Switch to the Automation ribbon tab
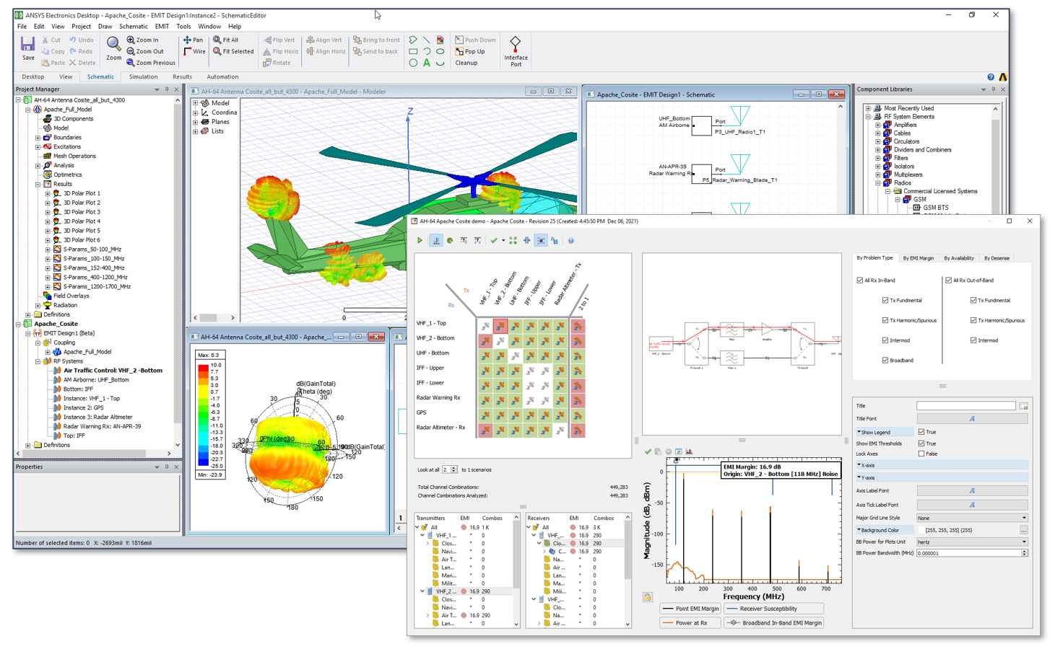 coord(222,77)
